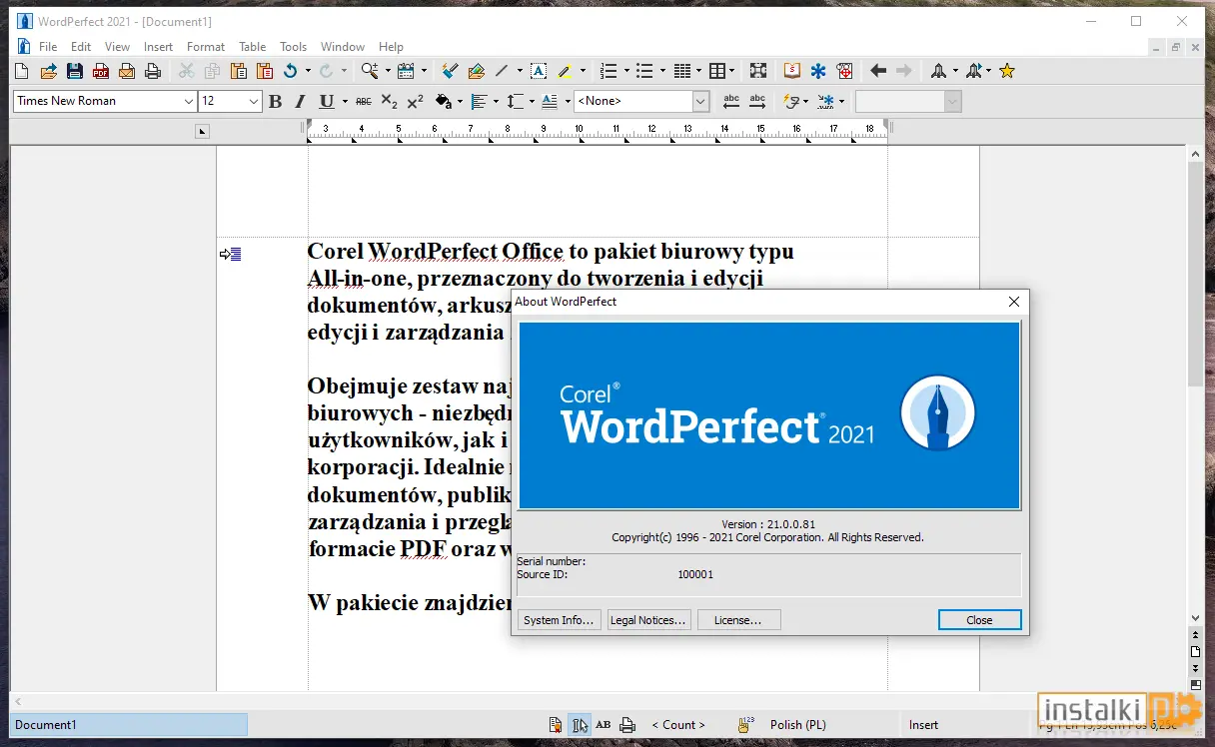Click the System Info button
The height and width of the screenshot is (747, 1215).
559,620
